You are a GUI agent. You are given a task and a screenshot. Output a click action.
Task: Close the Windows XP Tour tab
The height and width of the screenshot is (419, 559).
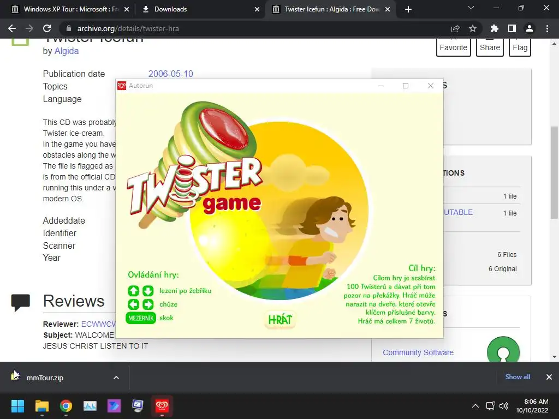127,9
